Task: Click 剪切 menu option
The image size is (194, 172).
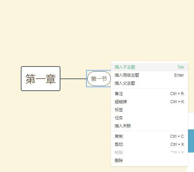Action: [149, 144]
